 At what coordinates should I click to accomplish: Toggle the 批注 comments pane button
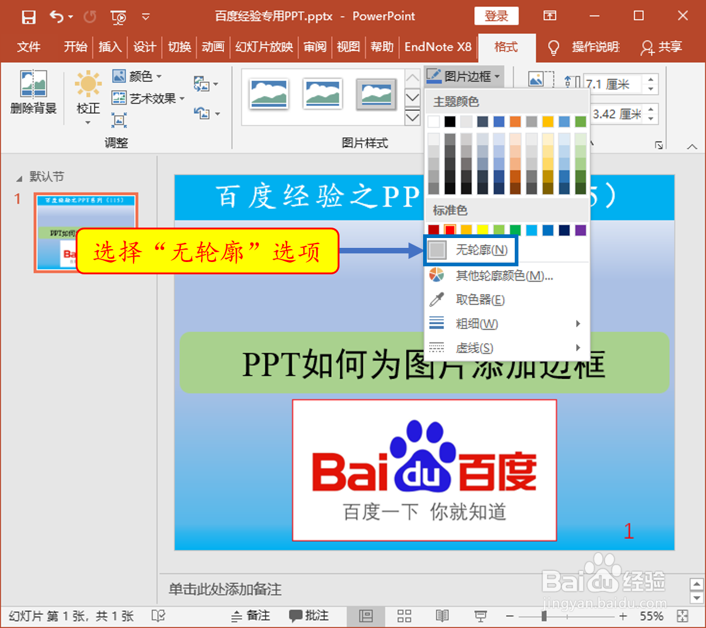pos(309,616)
